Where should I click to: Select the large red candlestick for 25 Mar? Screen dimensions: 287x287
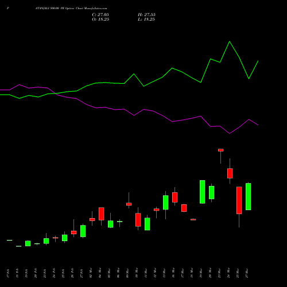(239, 200)
